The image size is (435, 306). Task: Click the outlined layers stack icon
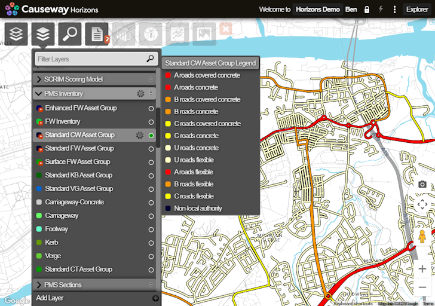[x=16, y=35]
